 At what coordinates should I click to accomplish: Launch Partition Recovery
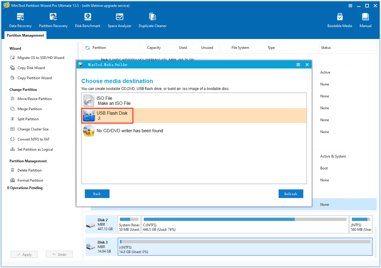click(x=53, y=20)
